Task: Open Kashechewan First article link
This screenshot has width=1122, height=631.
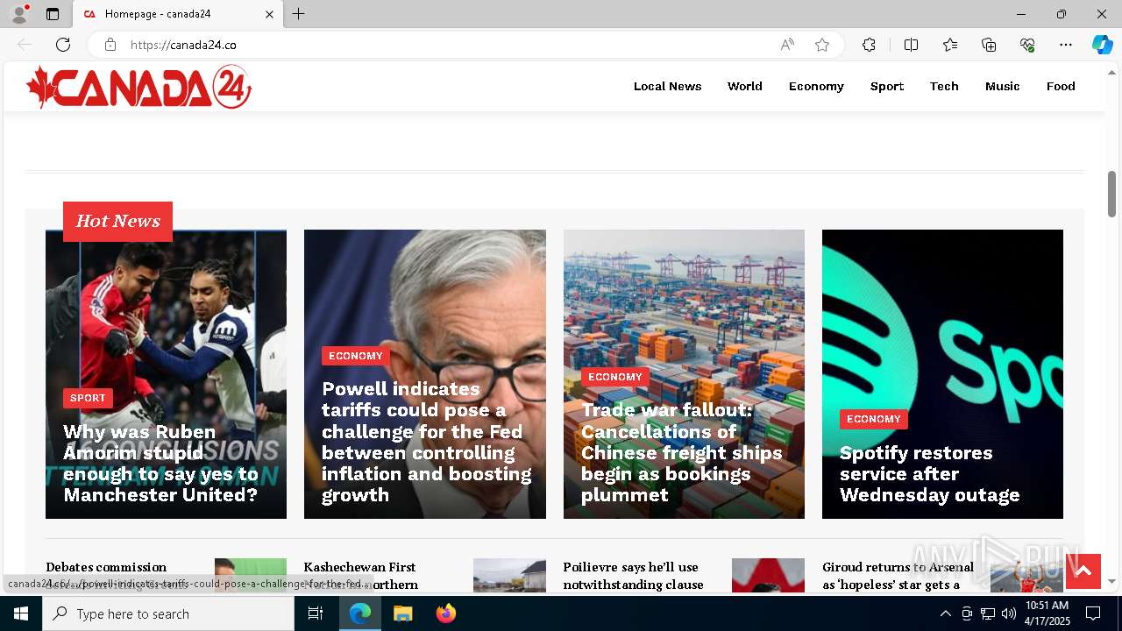Action: coord(360,575)
